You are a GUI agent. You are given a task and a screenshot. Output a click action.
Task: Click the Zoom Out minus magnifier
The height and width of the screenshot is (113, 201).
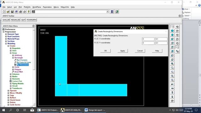(x=172, y=80)
